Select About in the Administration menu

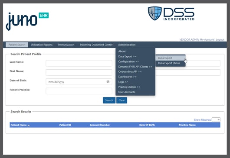122,52
